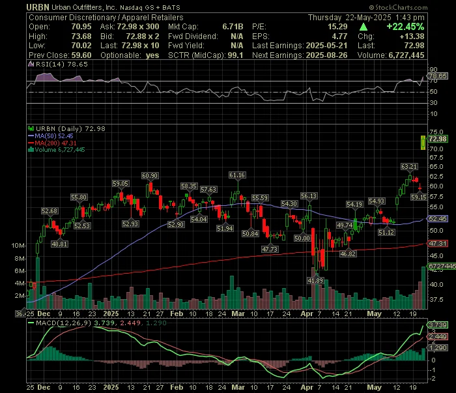Click the Last Earnings 2025-05-21 date
Image resolution: width=456 pixels, height=393 pixels.
click(x=326, y=46)
